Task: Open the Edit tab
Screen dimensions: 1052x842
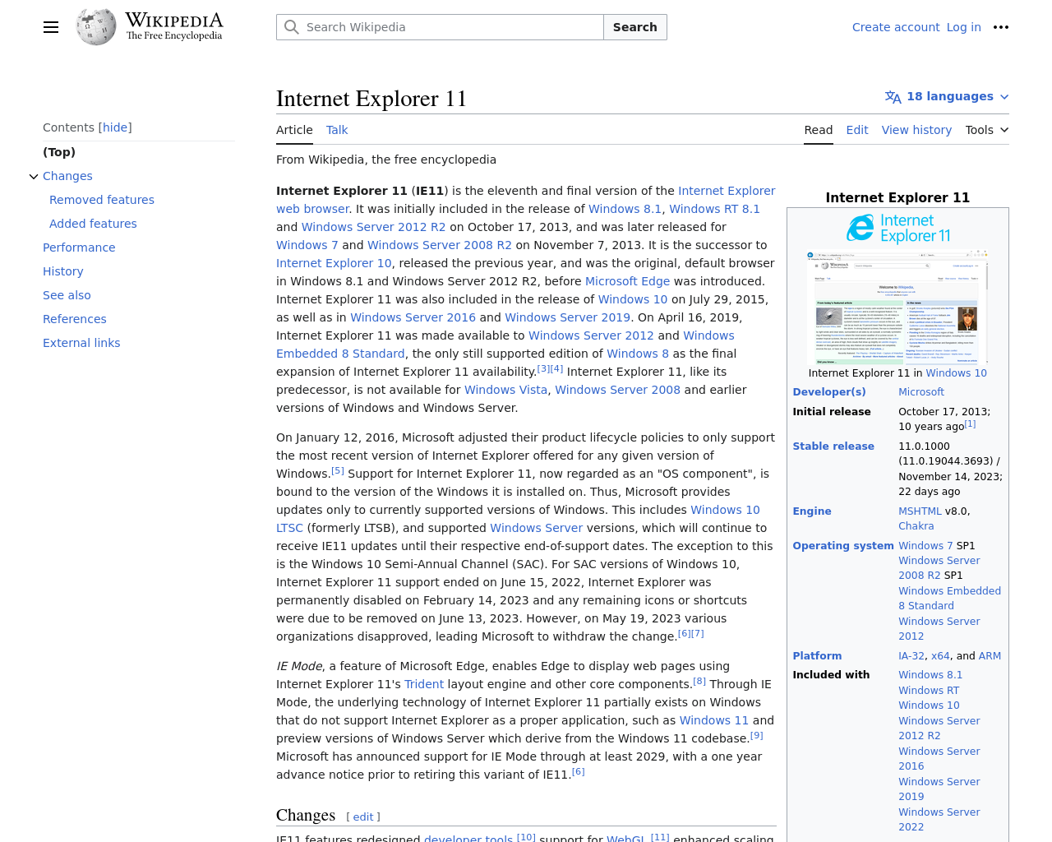Action: (x=857, y=130)
